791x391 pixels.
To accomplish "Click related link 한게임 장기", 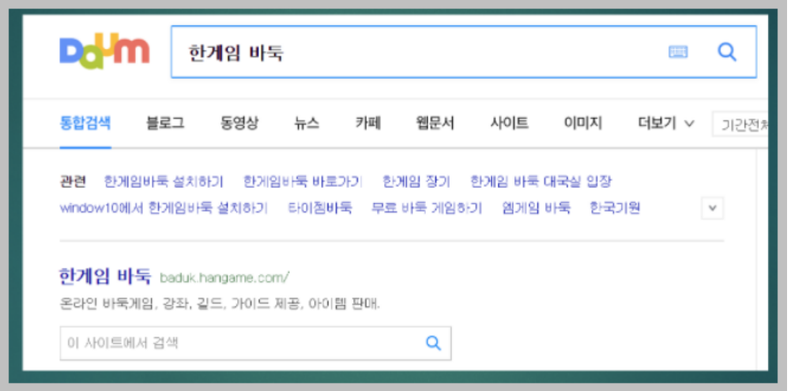I will click(416, 182).
